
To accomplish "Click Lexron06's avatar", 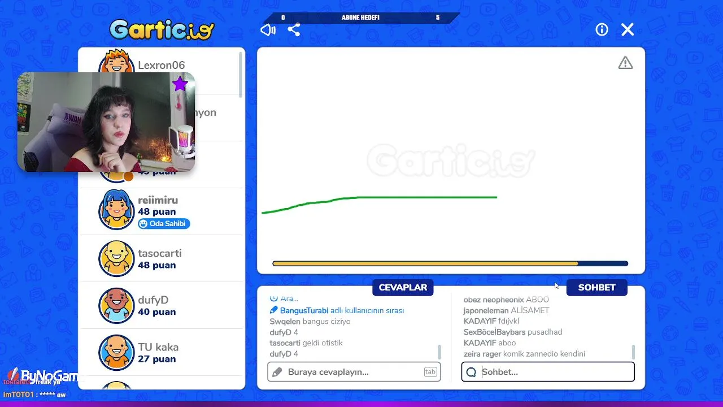I will coord(116,62).
